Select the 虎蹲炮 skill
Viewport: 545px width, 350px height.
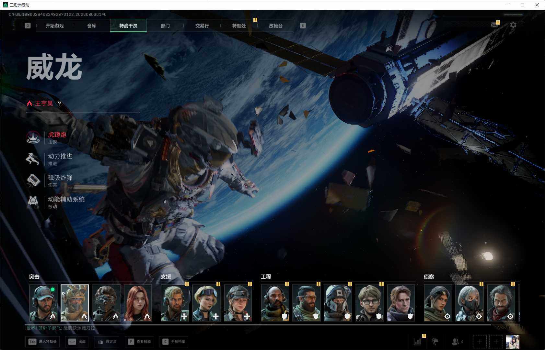[x=47, y=138]
